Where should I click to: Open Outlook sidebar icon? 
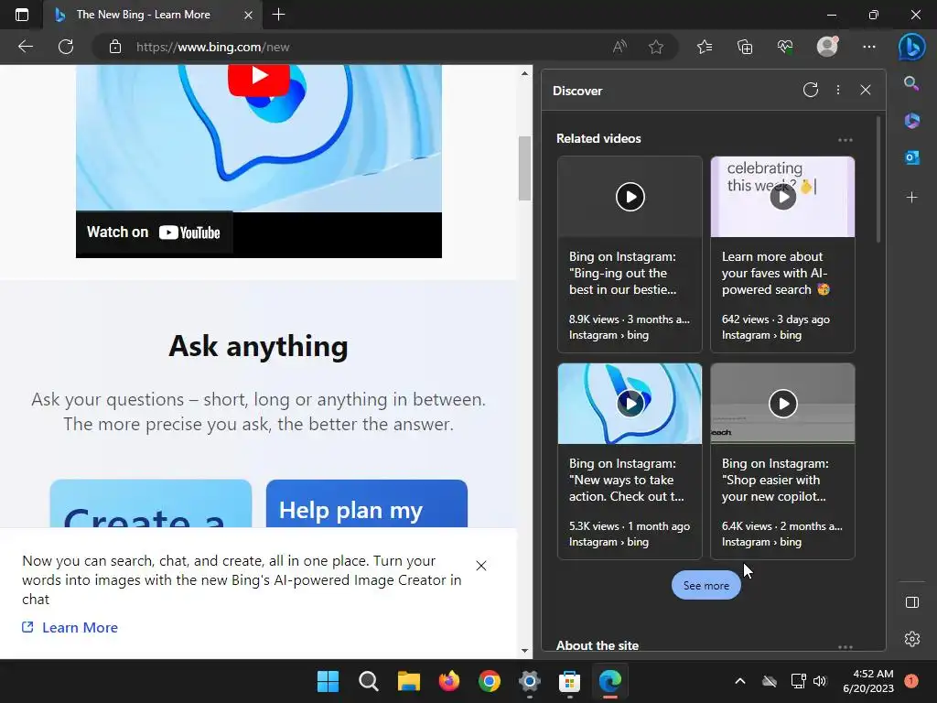pos(912,157)
